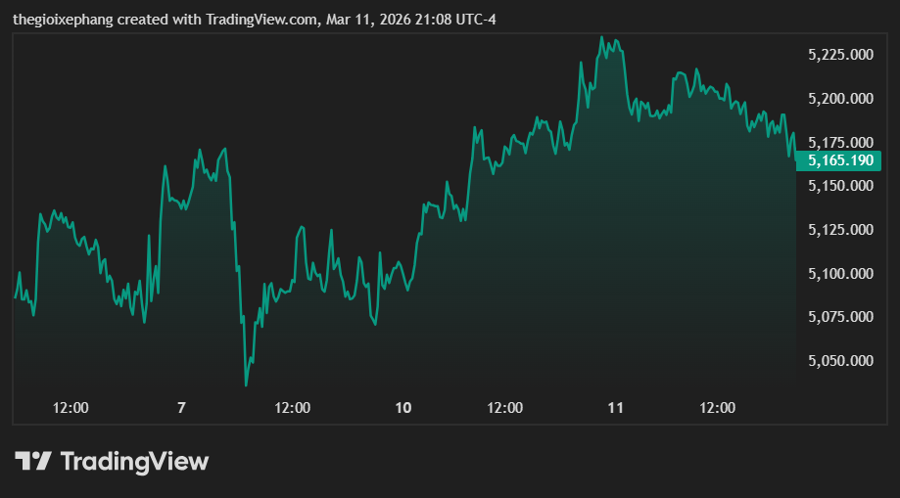This screenshot has width=900, height=498.
Task: Click the lowest trough of the price line
Action: 246,385
